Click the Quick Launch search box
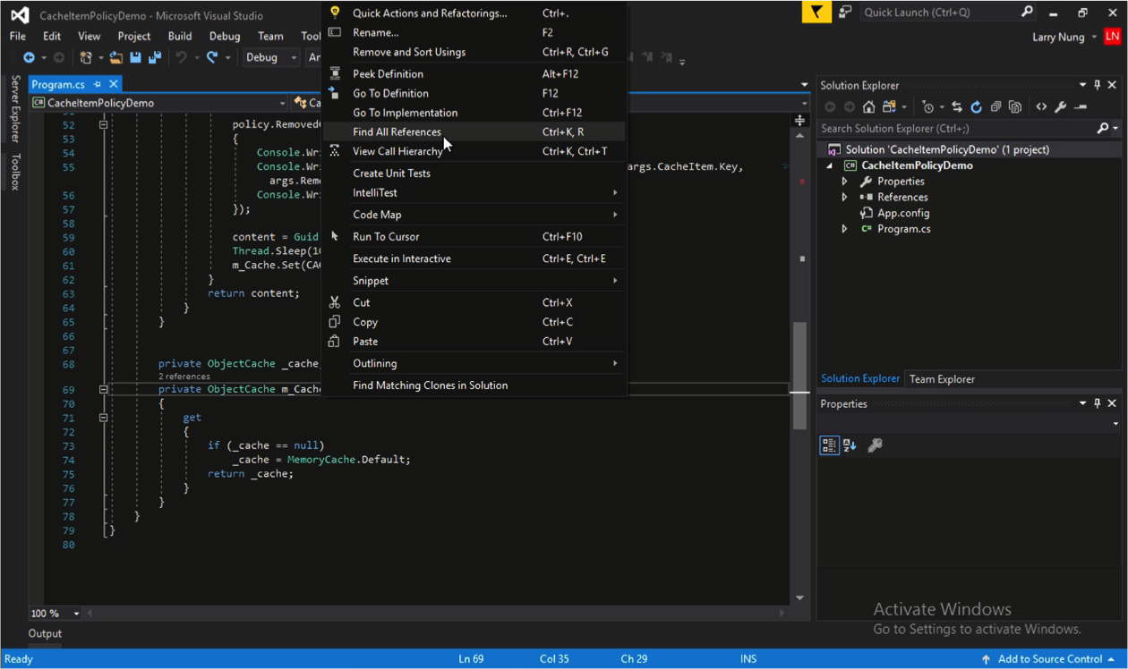The height and width of the screenshot is (669, 1128). tap(949, 13)
